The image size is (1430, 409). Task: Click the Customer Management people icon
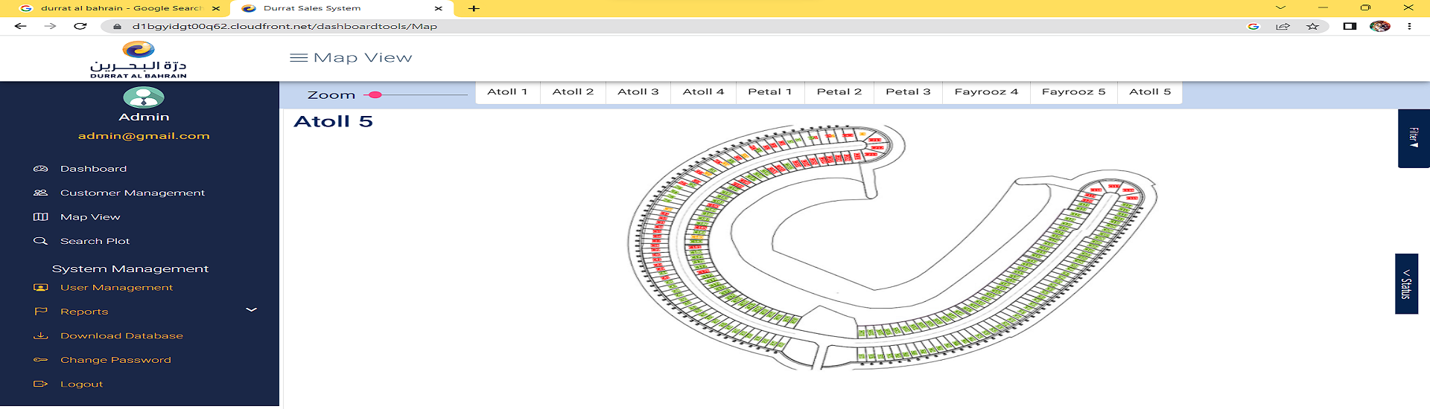click(x=40, y=193)
